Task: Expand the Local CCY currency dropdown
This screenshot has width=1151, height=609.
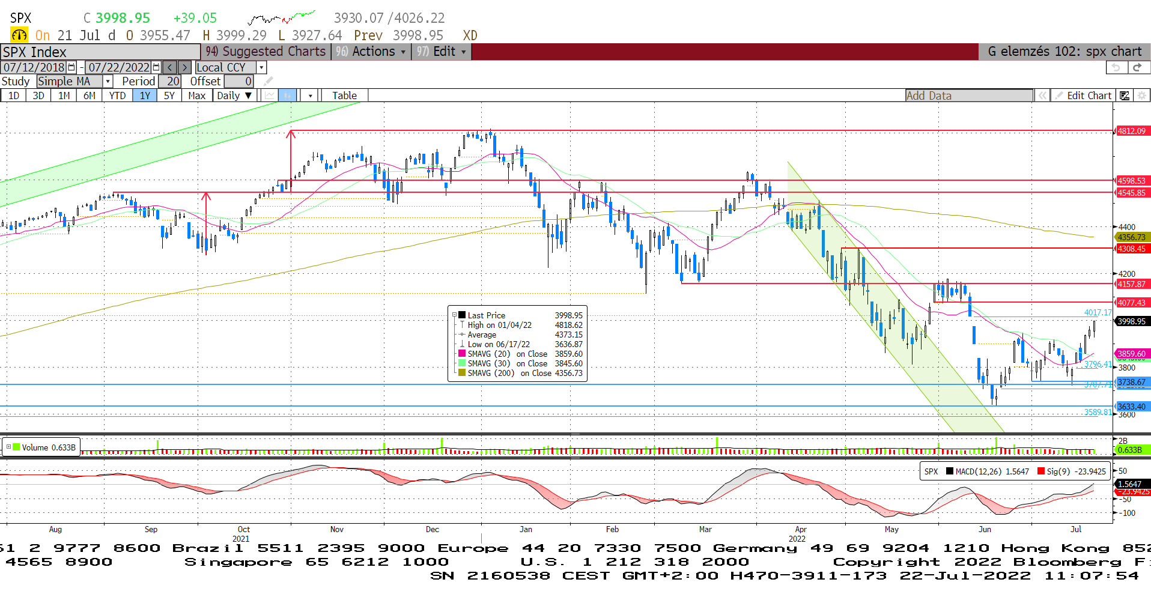Action: point(261,67)
